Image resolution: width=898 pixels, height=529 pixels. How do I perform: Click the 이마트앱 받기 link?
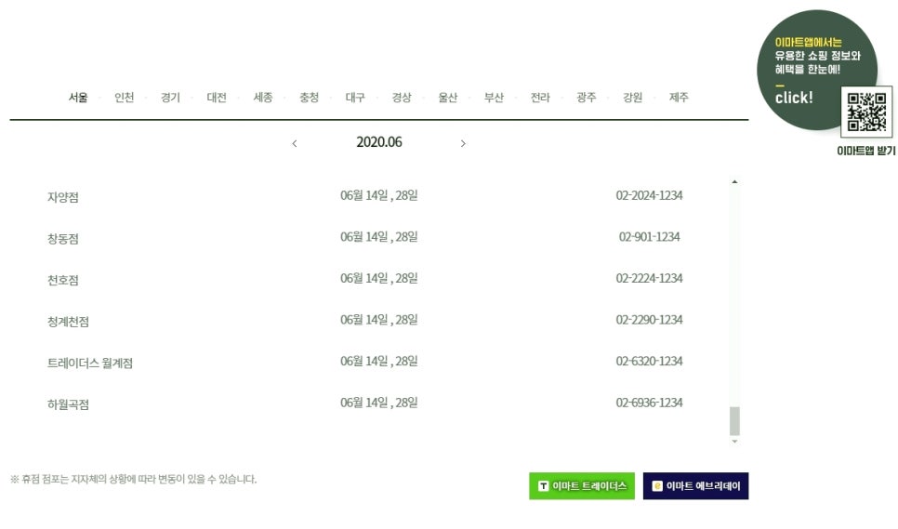click(866, 151)
